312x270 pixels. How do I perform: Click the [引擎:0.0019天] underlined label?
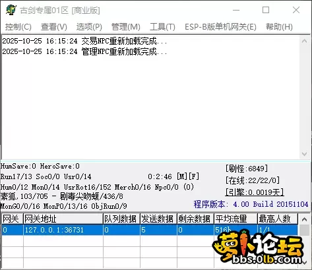tap(255, 192)
